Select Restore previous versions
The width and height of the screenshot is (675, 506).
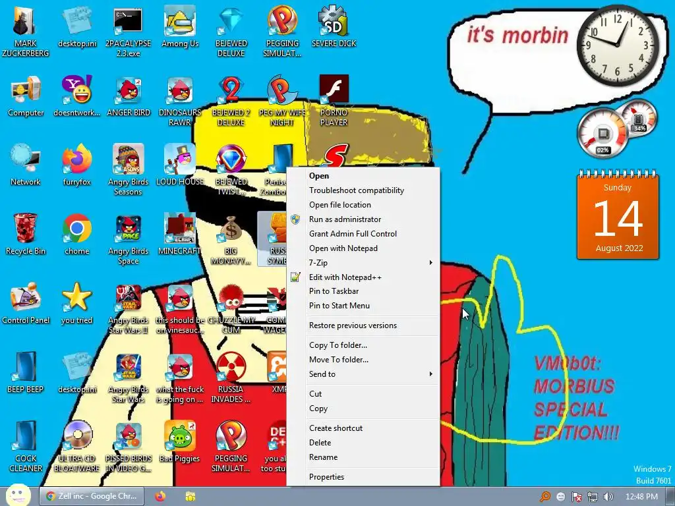click(363, 325)
